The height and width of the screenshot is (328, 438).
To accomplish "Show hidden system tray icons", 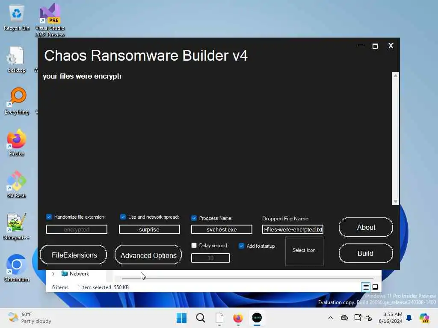I will pos(331,318).
